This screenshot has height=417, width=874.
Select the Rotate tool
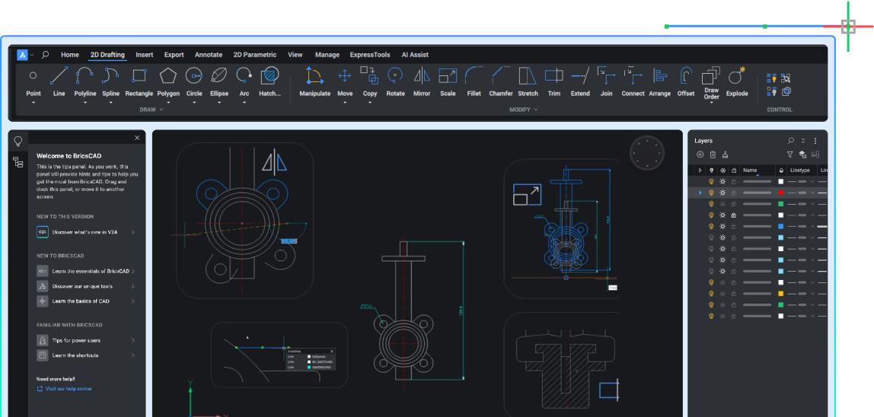395,81
